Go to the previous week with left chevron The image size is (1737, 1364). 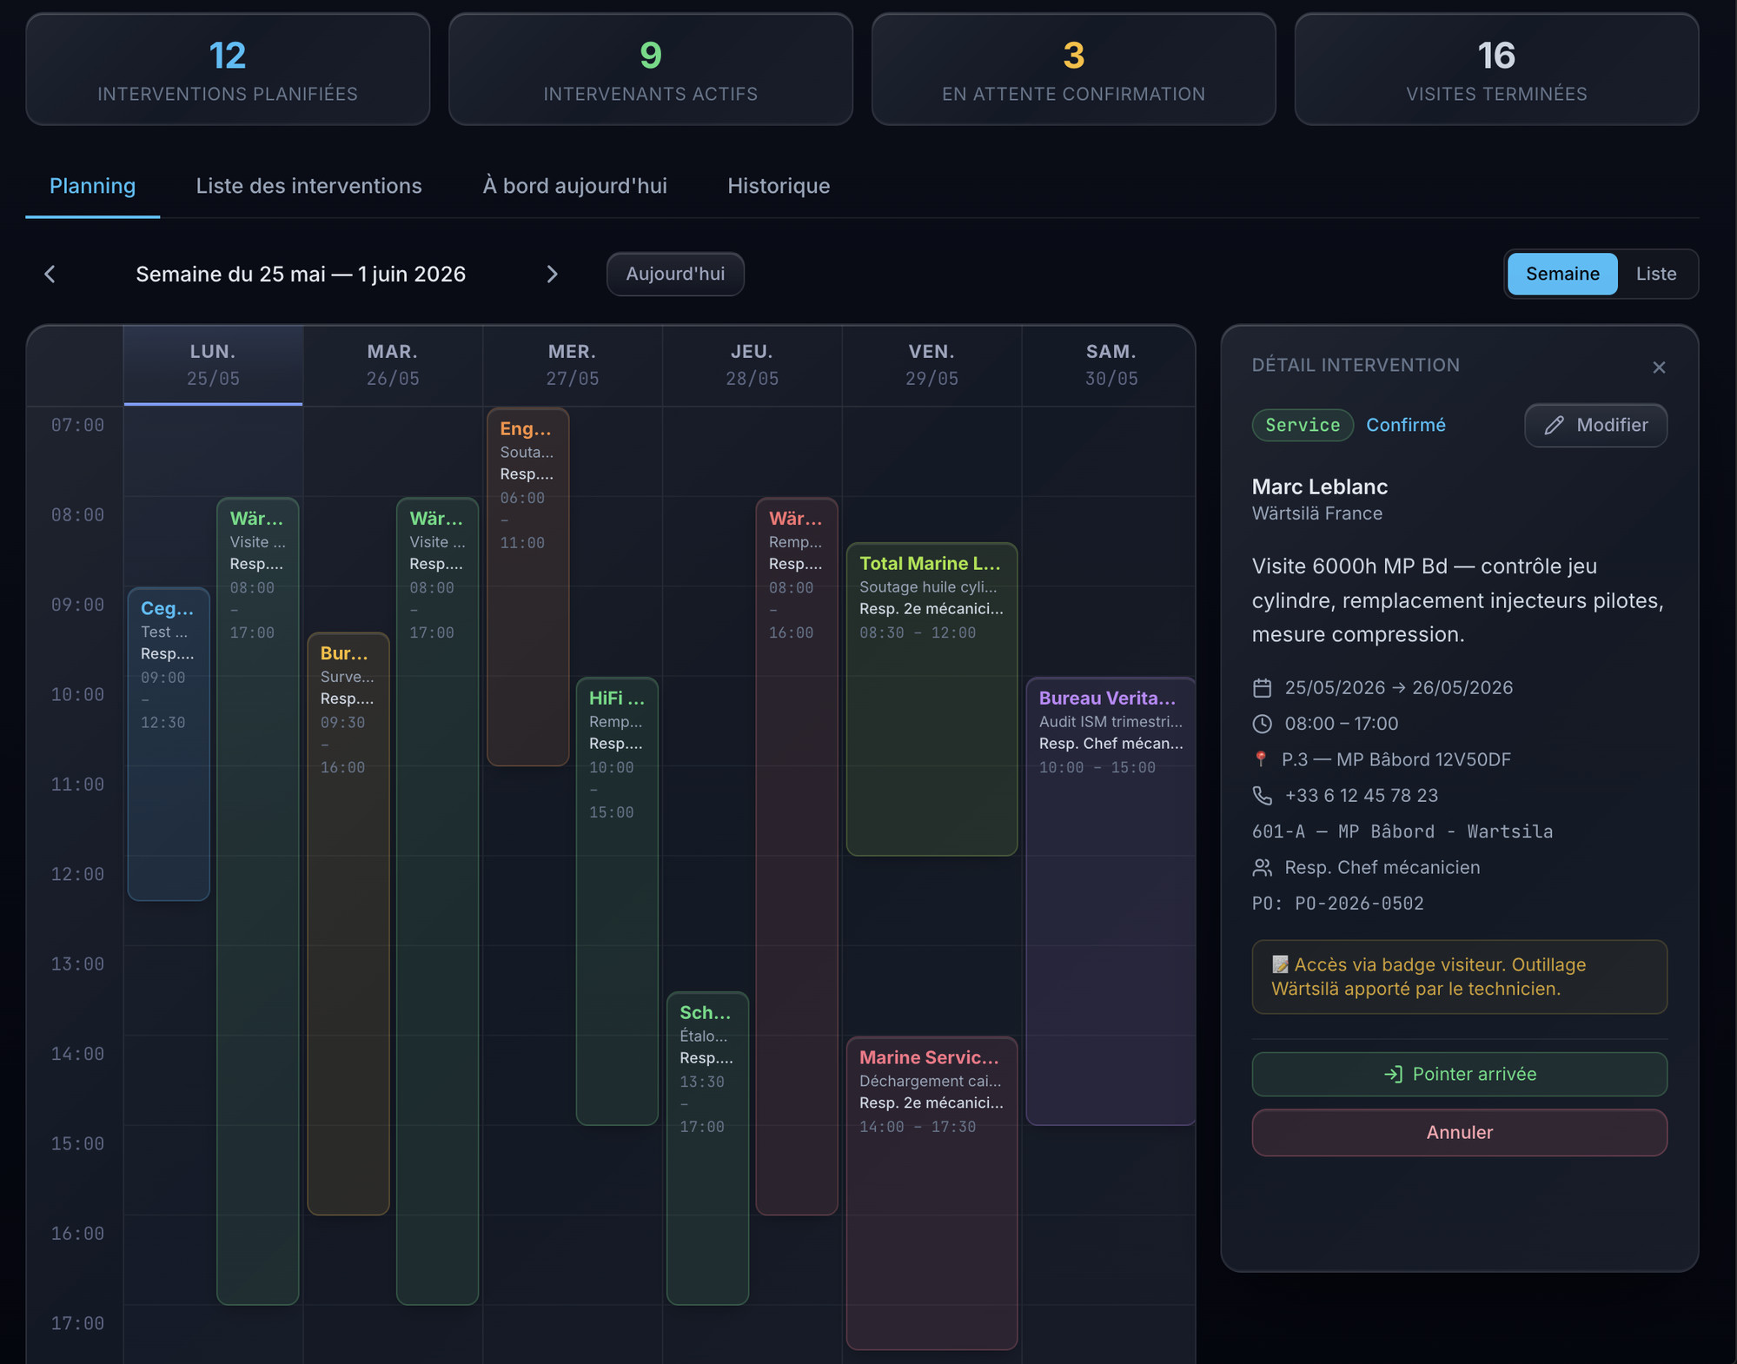pos(50,275)
